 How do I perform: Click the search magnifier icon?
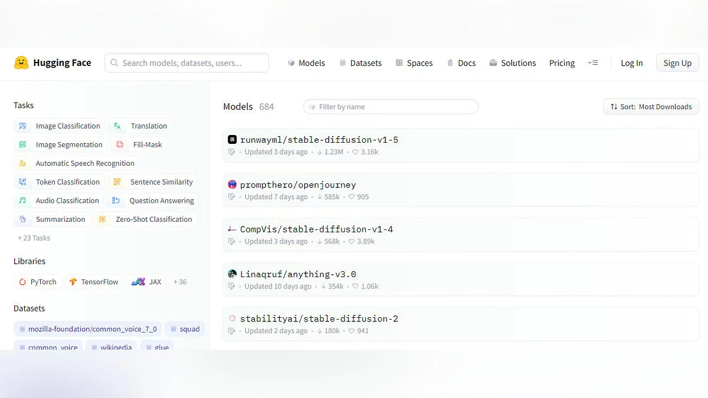114,63
